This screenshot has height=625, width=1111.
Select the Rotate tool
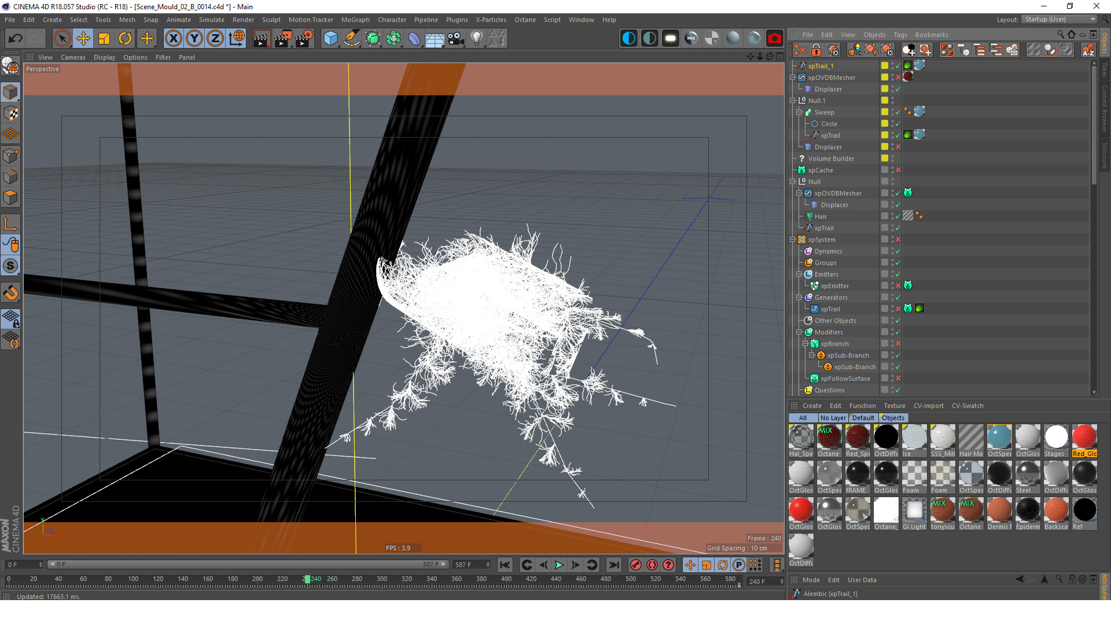click(x=125, y=39)
